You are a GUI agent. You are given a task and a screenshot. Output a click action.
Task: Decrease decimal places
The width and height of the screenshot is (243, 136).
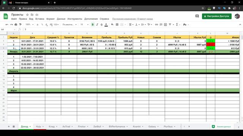(46, 25)
